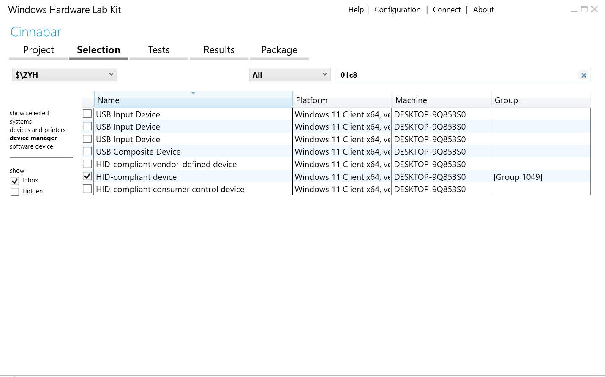Expand the All filter dropdown
The height and width of the screenshot is (377, 605).
[x=290, y=75]
